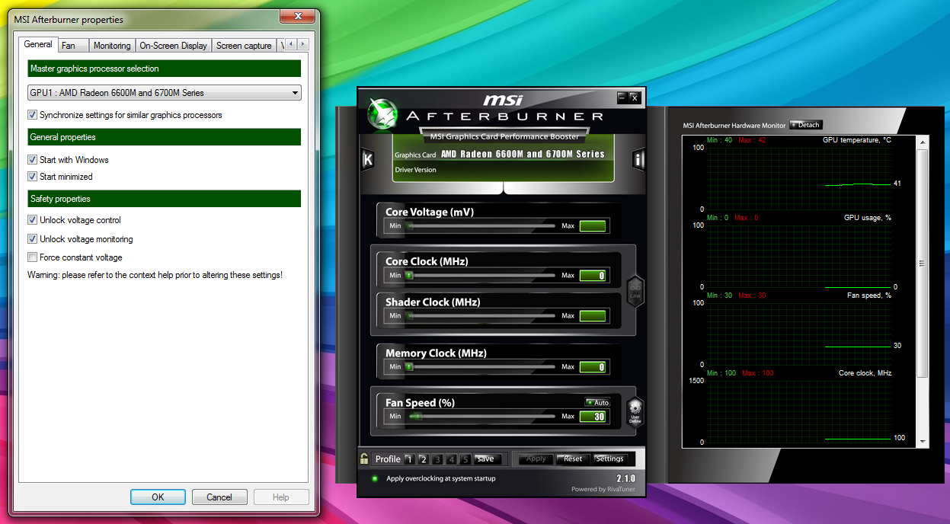The image size is (950, 524).
Task: Click the green MSI Afterburner jet logo
Action: (381, 114)
